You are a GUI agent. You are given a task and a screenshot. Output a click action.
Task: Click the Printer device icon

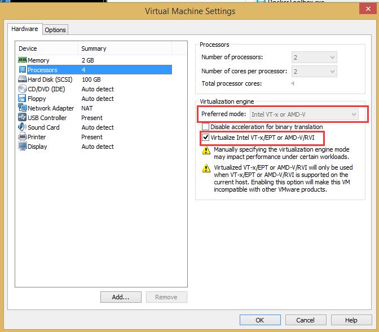(x=23, y=136)
